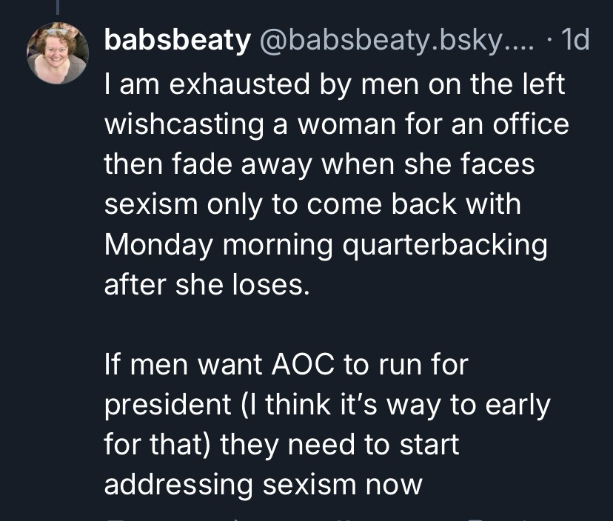Click the phrase 'Monday morning quarterbacking'
The image size is (613, 521).
326,245
